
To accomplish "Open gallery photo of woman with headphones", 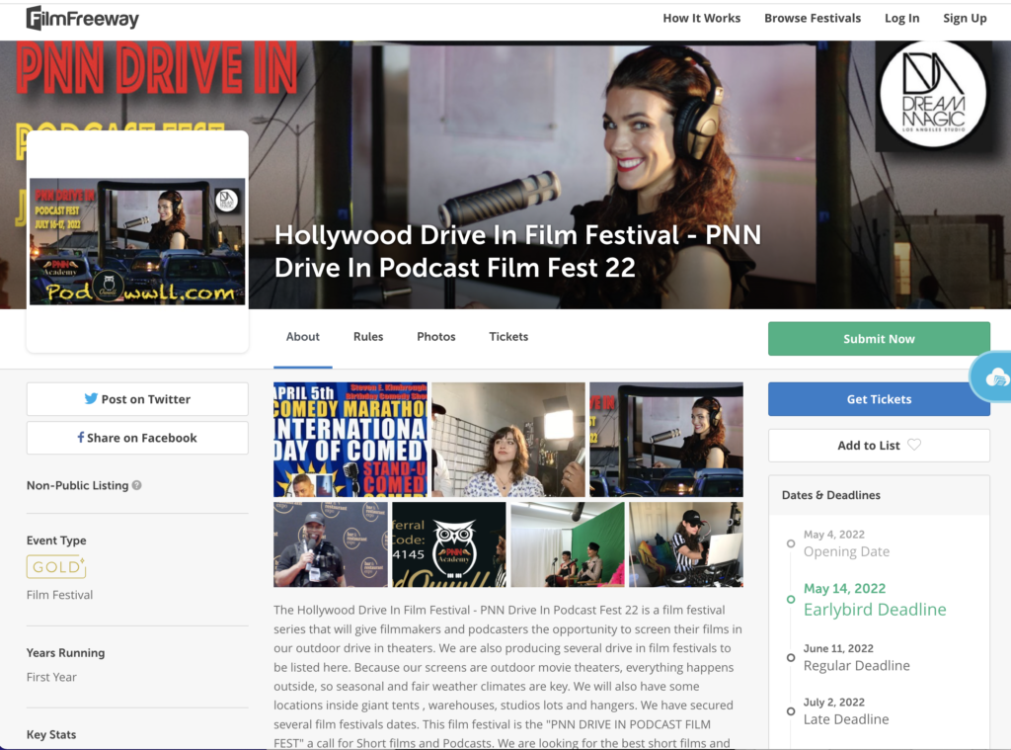I will (666, 440).
